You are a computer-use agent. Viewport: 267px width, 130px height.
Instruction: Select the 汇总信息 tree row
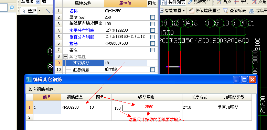(x=83, y=69)
